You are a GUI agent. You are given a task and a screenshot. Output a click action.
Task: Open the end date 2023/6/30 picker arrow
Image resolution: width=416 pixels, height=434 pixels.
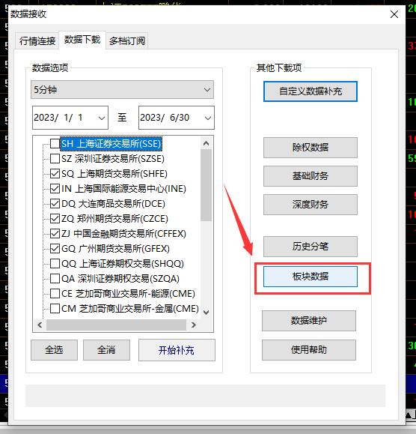pos(208,118)
